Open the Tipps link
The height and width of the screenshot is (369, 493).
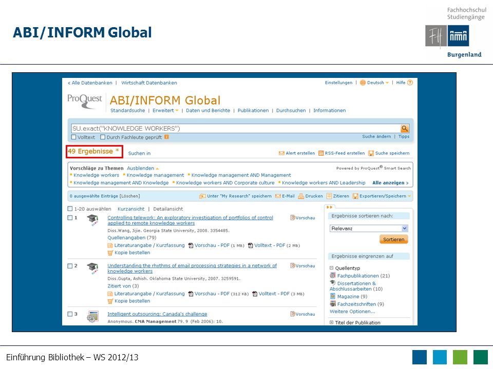coord(404,136)
